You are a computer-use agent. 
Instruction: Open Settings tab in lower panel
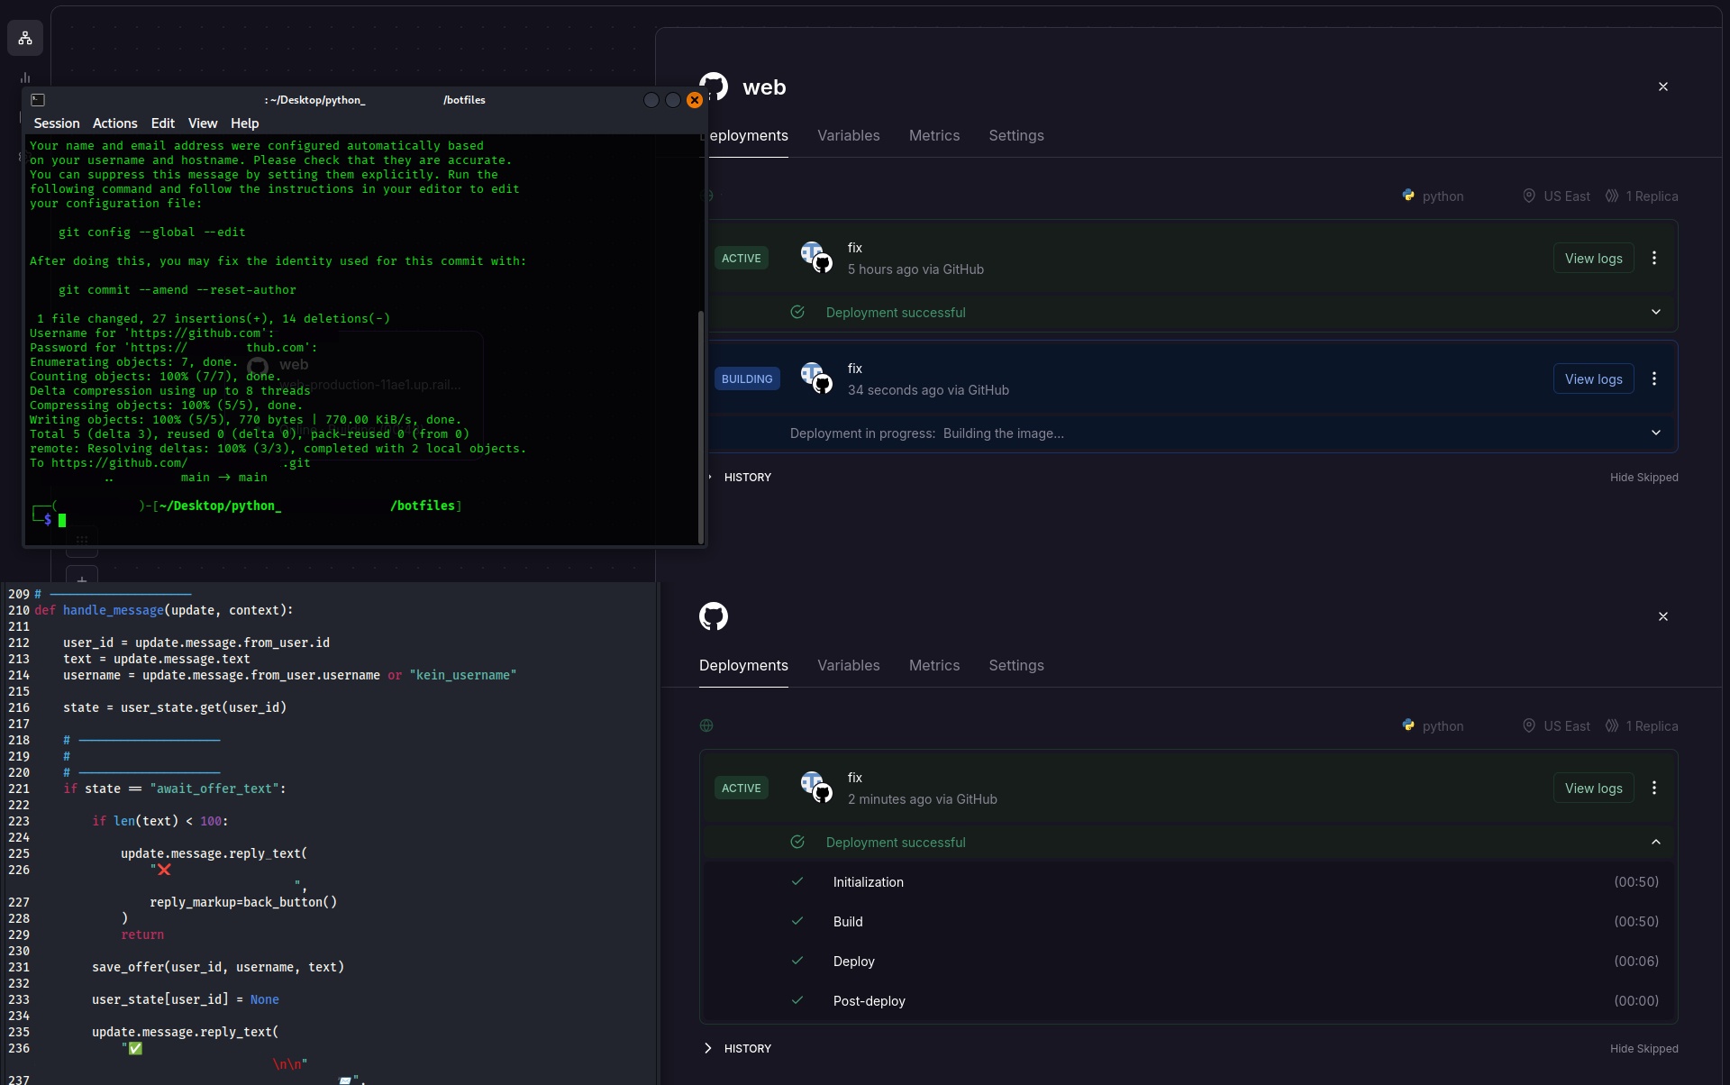(1016, 665)
